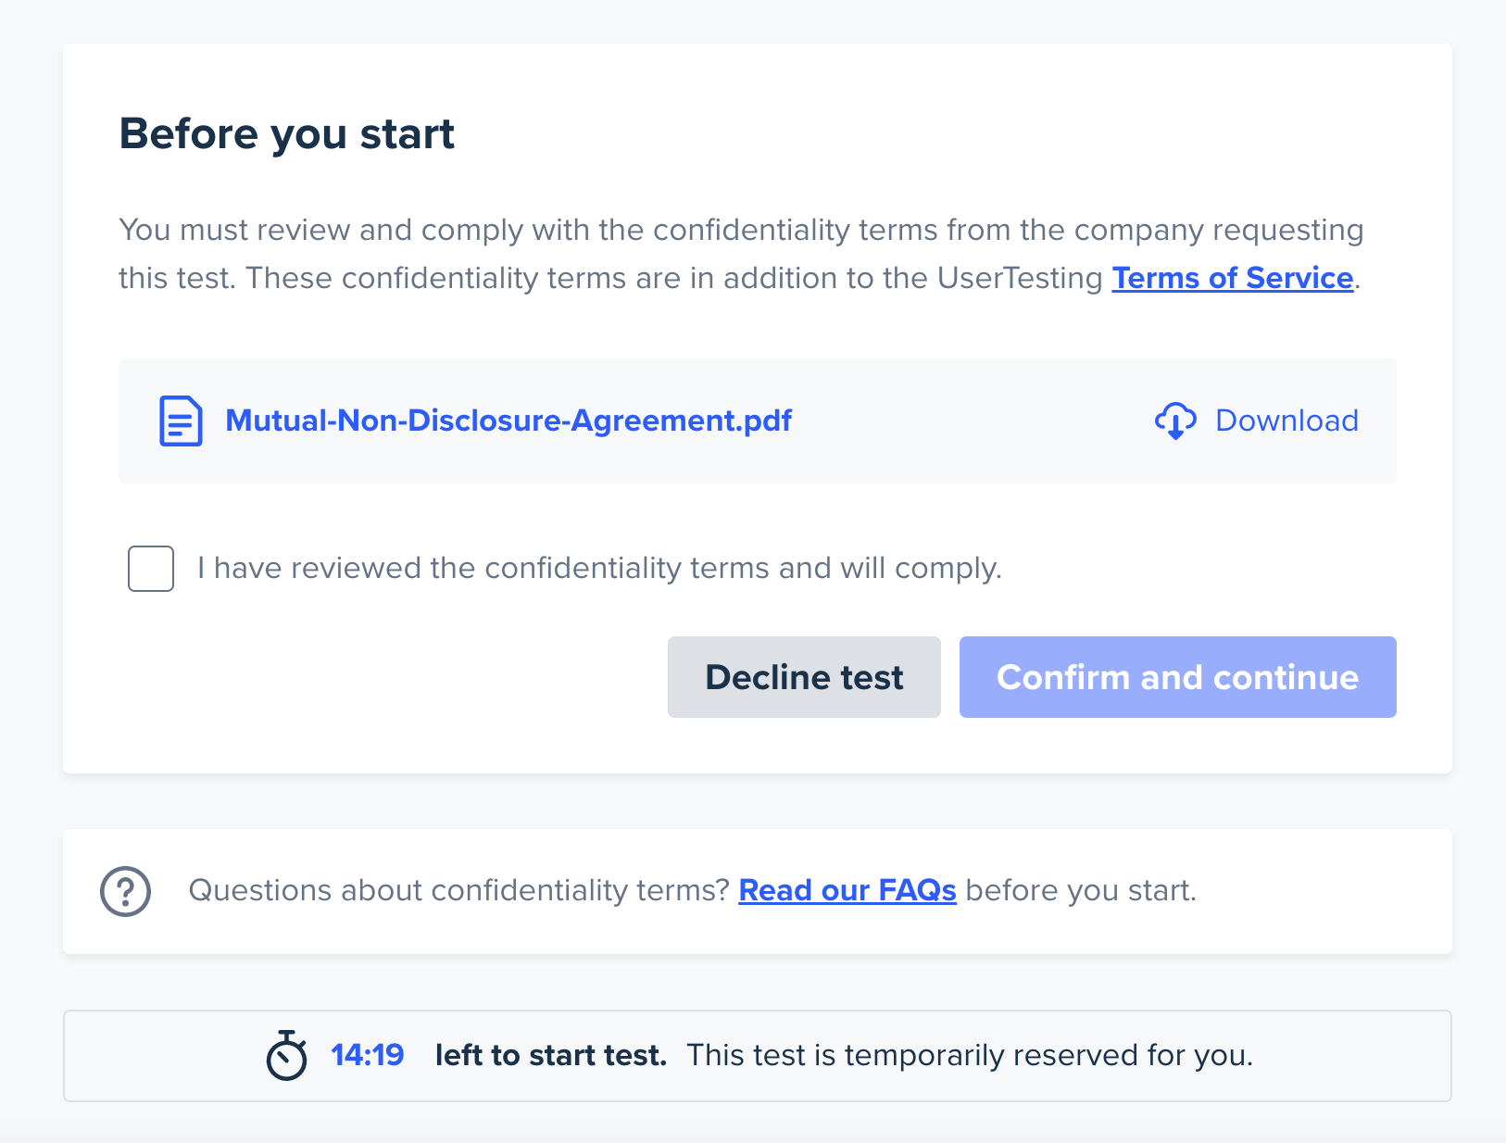Image resolution: width=1506 pixels, height=1143 pixels.
Task: Tick the confidentiality terms compliance checkbox
Action: [x=151, y=569]
